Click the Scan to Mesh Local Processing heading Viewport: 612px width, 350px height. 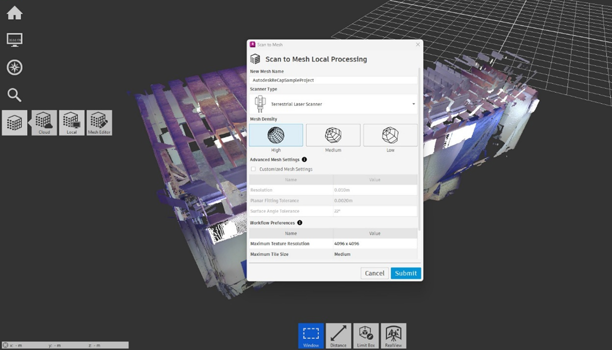click(316, 59)
